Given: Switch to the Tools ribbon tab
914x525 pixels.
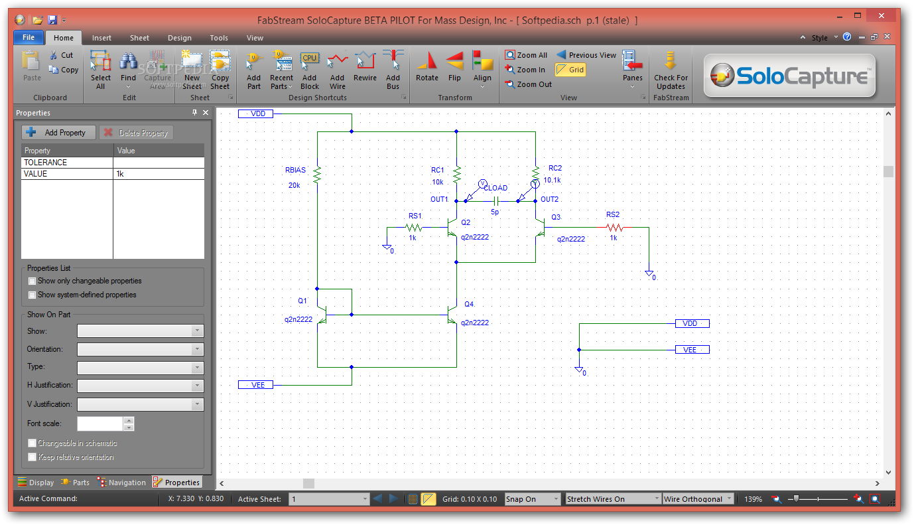Looking at the screenshot, I should [219, 38].
